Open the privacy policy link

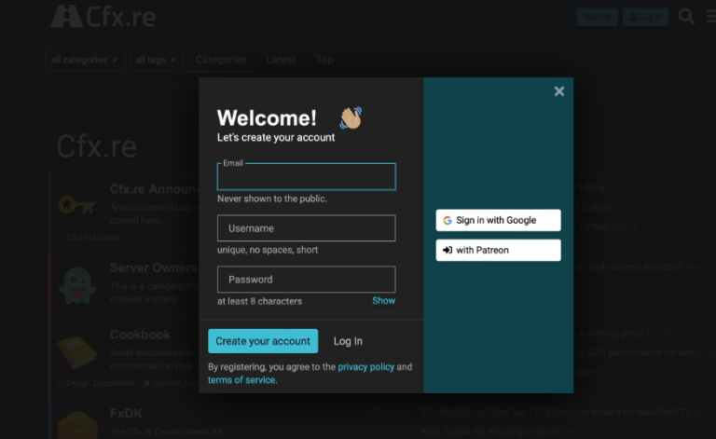click(365, 367)
